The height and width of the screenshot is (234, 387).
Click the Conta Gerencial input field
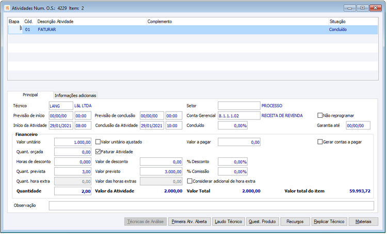238,116
